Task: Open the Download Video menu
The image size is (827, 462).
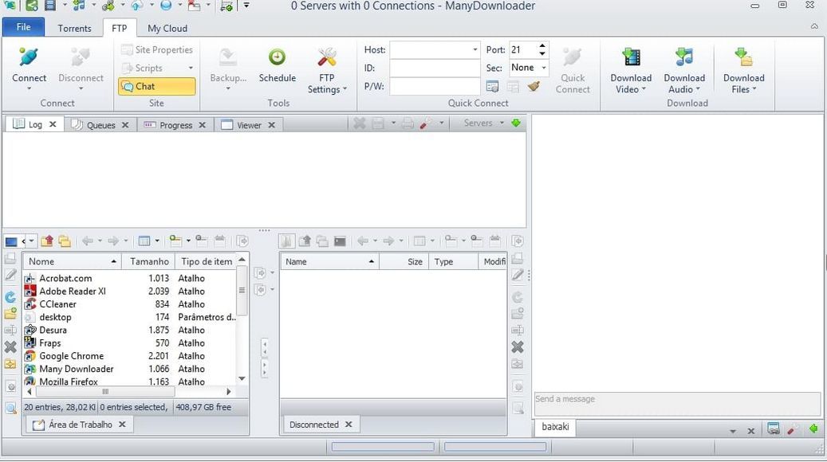Action: point(631,71)
